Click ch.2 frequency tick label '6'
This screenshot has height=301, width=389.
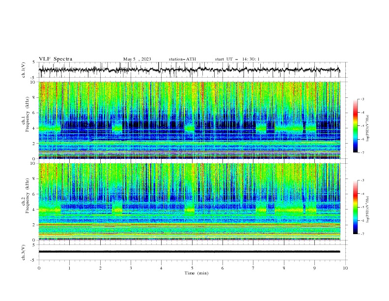coord(34,194)
